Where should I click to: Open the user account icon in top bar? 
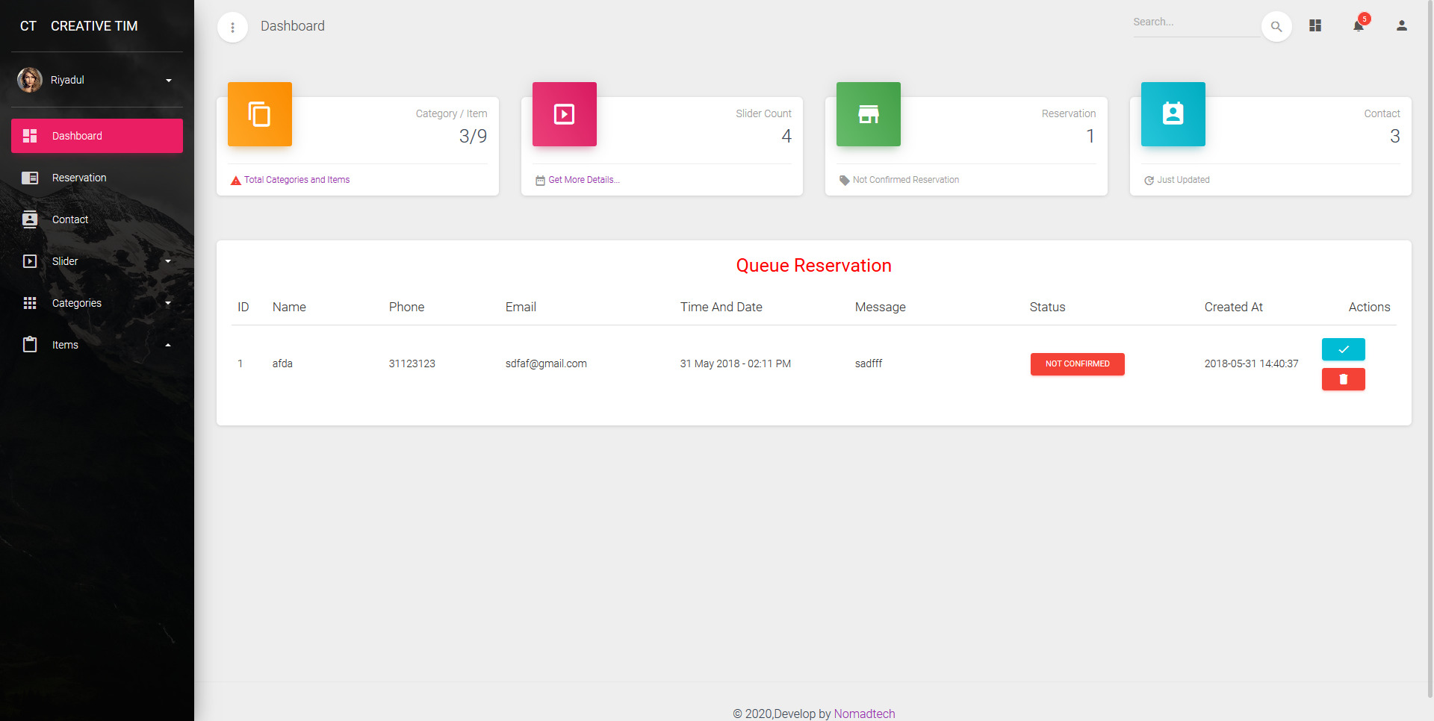[1401, 26]
